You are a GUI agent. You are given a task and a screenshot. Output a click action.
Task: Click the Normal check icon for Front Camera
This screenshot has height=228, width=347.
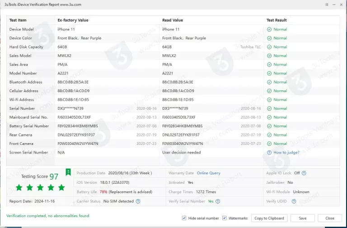pos(269,144)
